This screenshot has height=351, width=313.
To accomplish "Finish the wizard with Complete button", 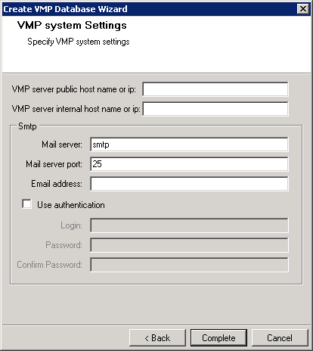I will coord(218,338).
